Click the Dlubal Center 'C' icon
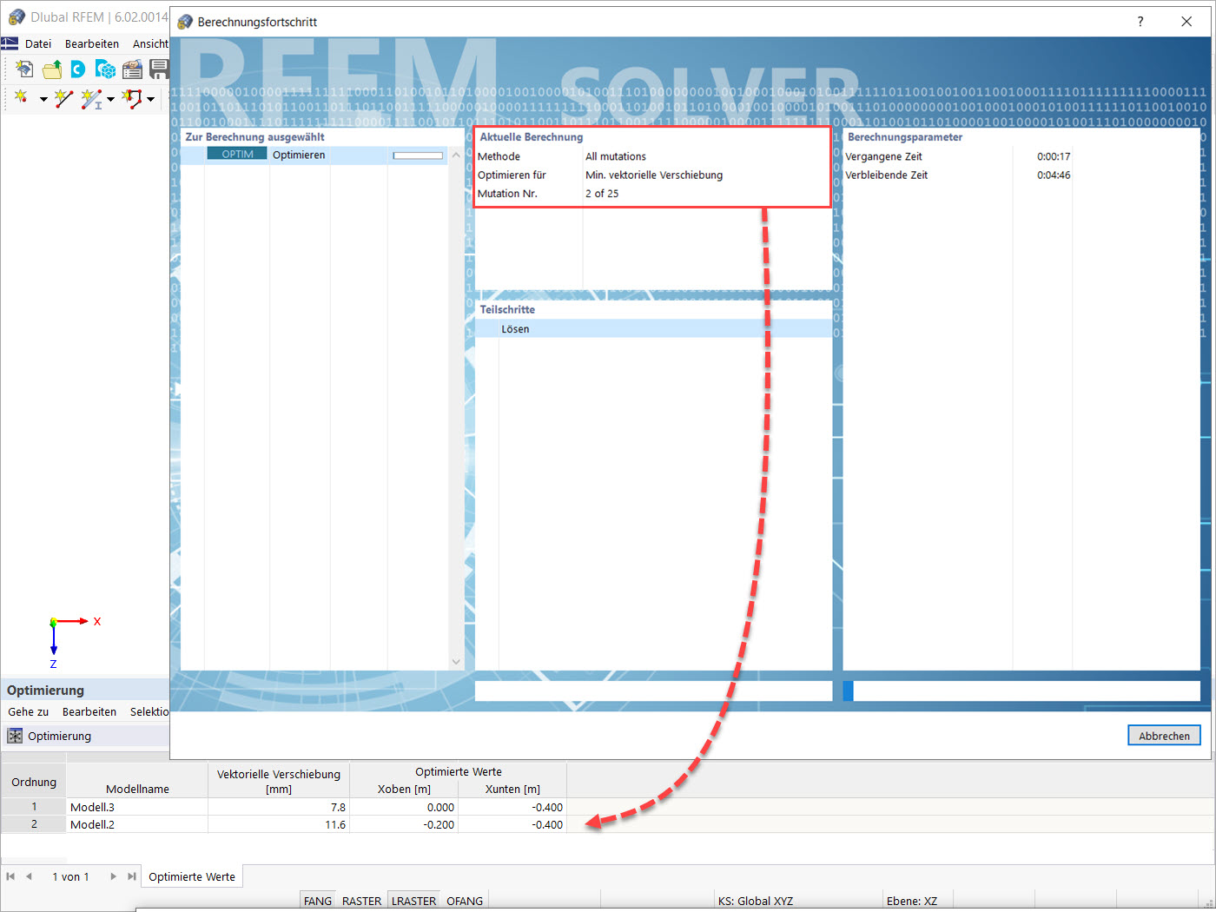 pyautogui.click(x=78, y=69)
